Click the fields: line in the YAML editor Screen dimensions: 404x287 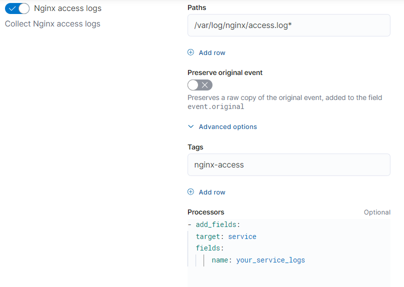(209, 248)
